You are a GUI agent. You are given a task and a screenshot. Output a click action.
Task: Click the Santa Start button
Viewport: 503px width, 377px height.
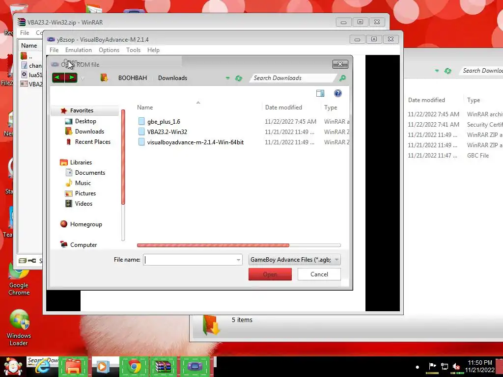[12, 367]
